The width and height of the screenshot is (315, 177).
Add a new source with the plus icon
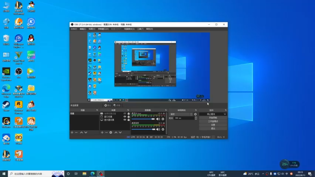tap(102, 133)
